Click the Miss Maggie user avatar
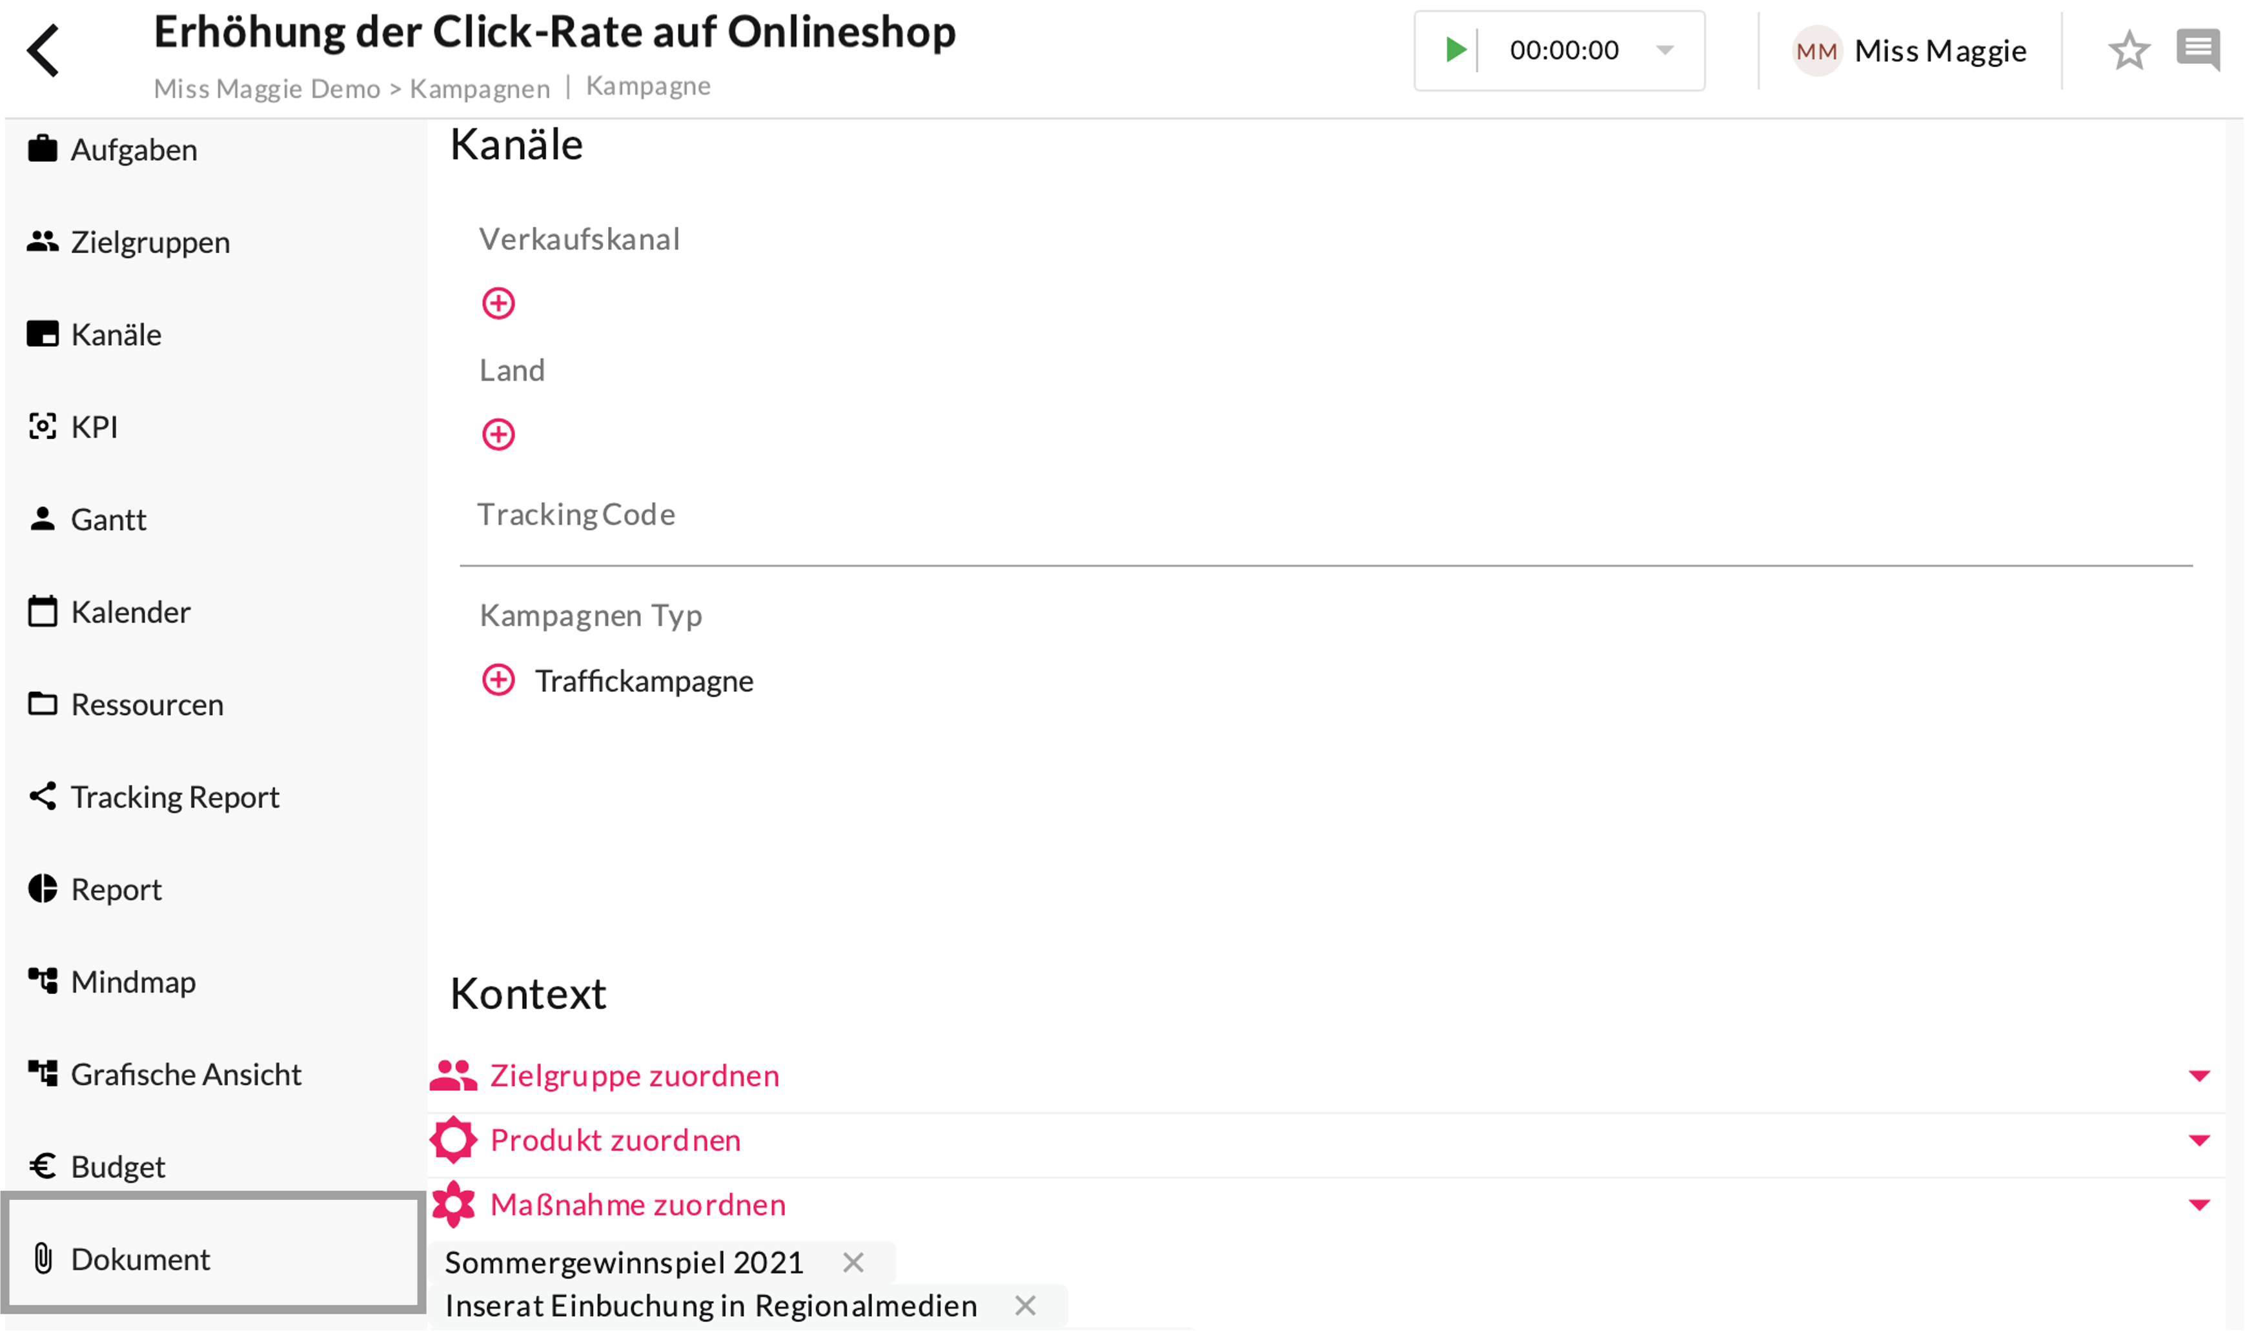2245x1331 pixels. tap(1816, 51)
